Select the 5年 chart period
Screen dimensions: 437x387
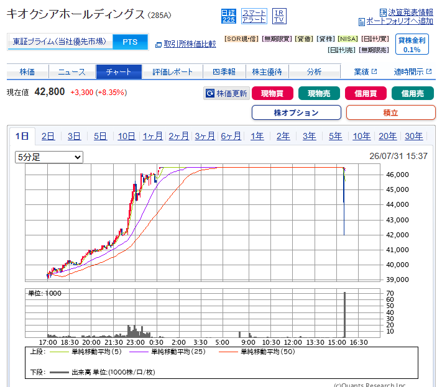(335, 136)
